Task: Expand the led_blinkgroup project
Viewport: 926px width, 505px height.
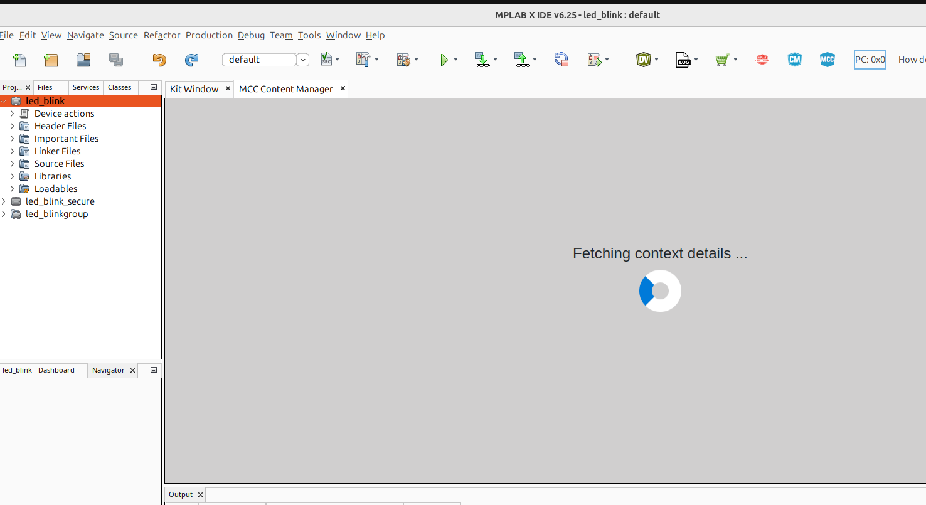Action: coord(3,214)
